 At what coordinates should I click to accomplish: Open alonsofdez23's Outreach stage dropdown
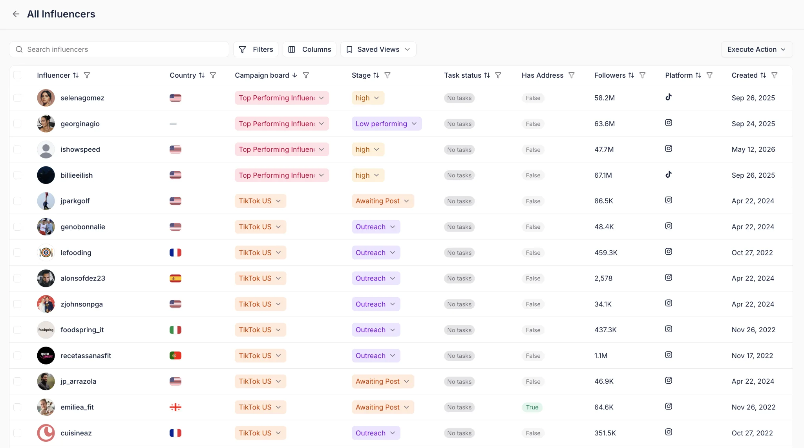click(376, 278)
